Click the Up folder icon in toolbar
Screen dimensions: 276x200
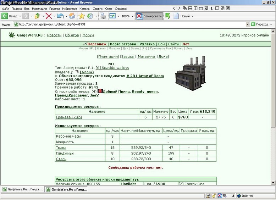tap(37, 16)
